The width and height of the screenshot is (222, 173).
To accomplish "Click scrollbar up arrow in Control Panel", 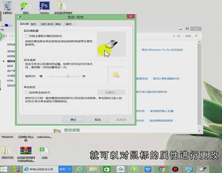I will click(x=199, y=42).
